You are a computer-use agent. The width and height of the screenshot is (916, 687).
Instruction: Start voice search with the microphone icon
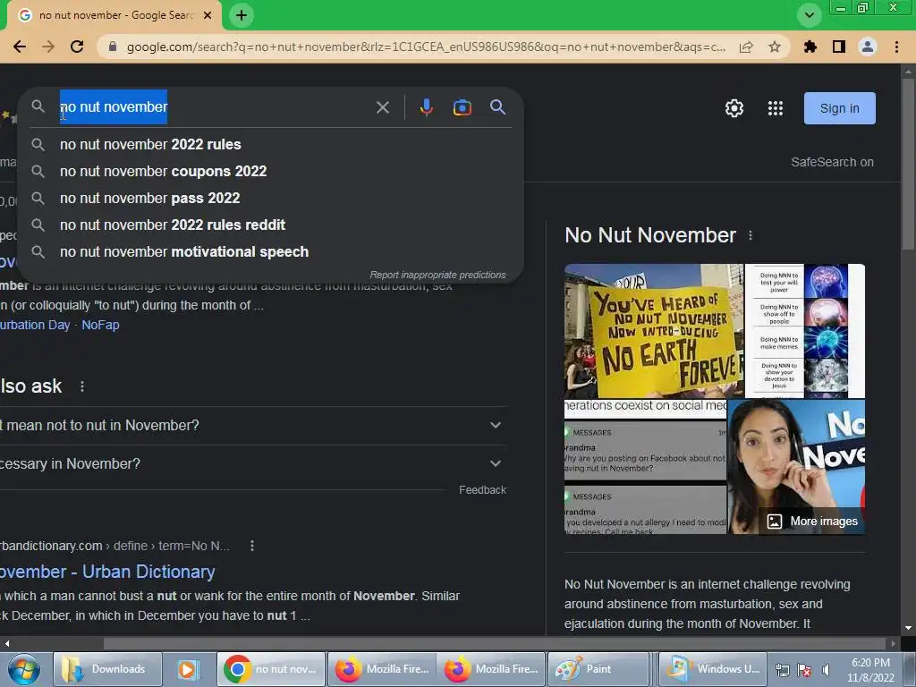click(427, 107)
